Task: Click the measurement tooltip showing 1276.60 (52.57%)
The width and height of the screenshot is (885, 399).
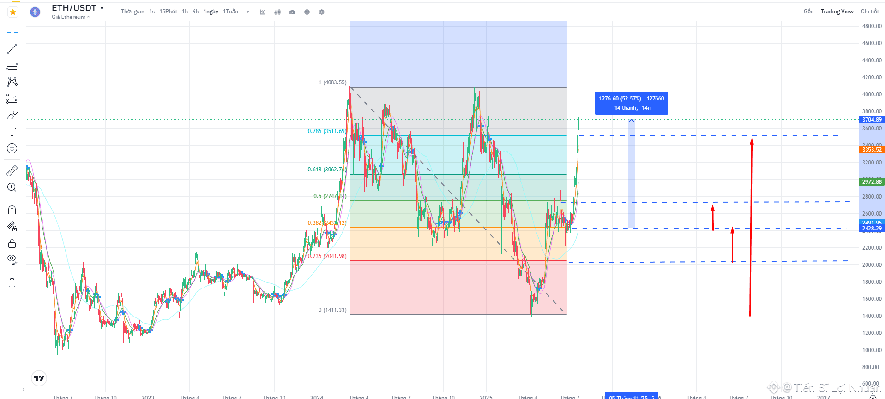Action: 631,103
